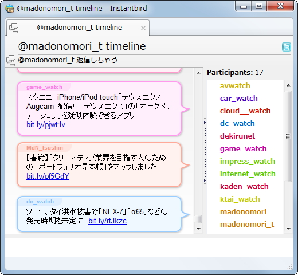Viewport: 298px width, 275px height.
Task: Select impress_watch in the participants list
Action: pyautogui.click(x=248, y=162)
